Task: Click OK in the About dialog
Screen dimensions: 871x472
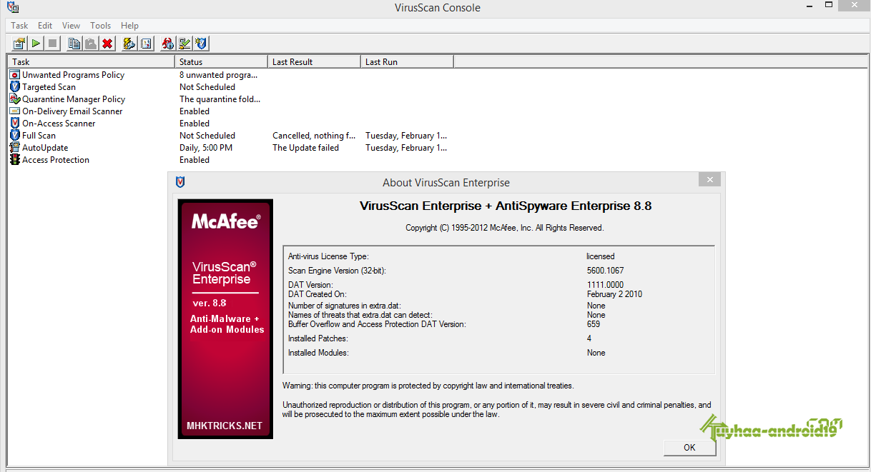Action: (689, 448)
